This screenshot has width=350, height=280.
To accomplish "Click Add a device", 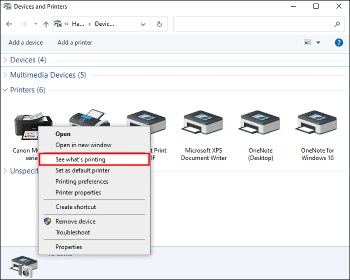I will pyautogui.click(x=26, y=43).
